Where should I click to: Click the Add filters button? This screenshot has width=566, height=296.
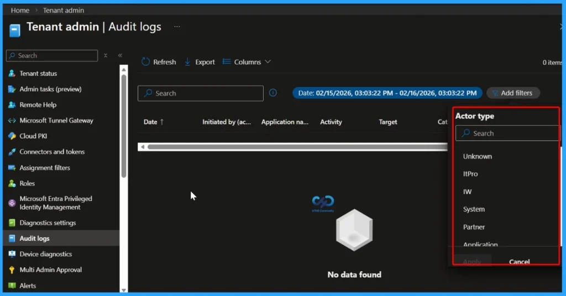click(x=513, y=93)
